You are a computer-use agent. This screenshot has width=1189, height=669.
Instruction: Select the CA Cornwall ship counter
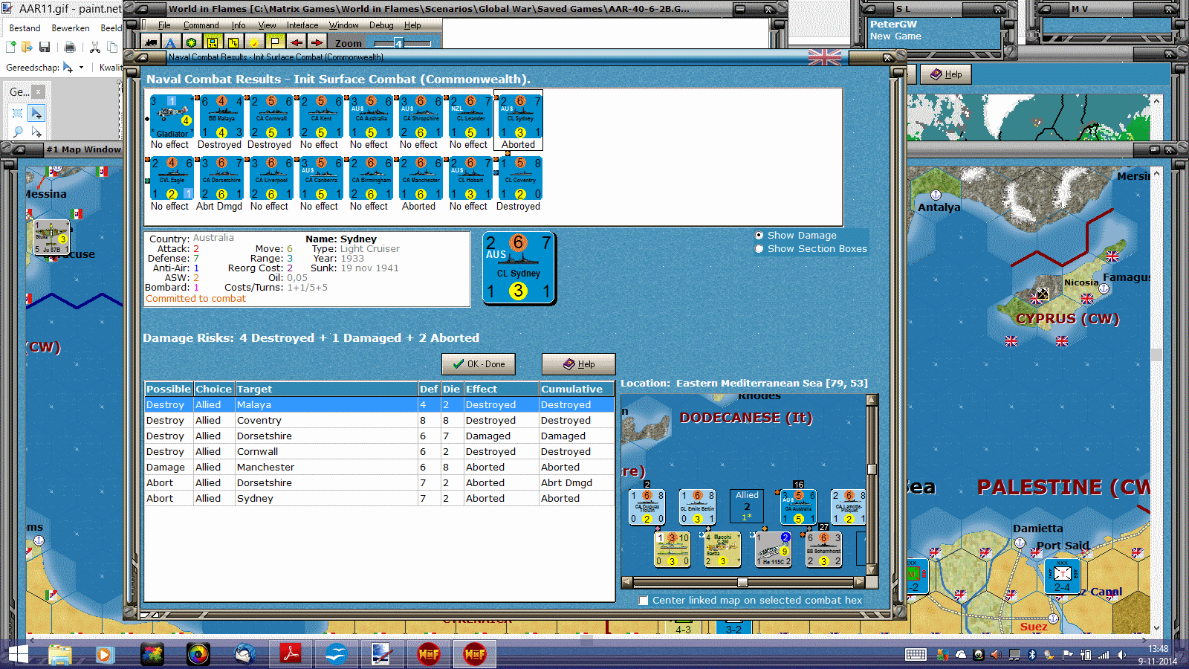pos(271,117)
